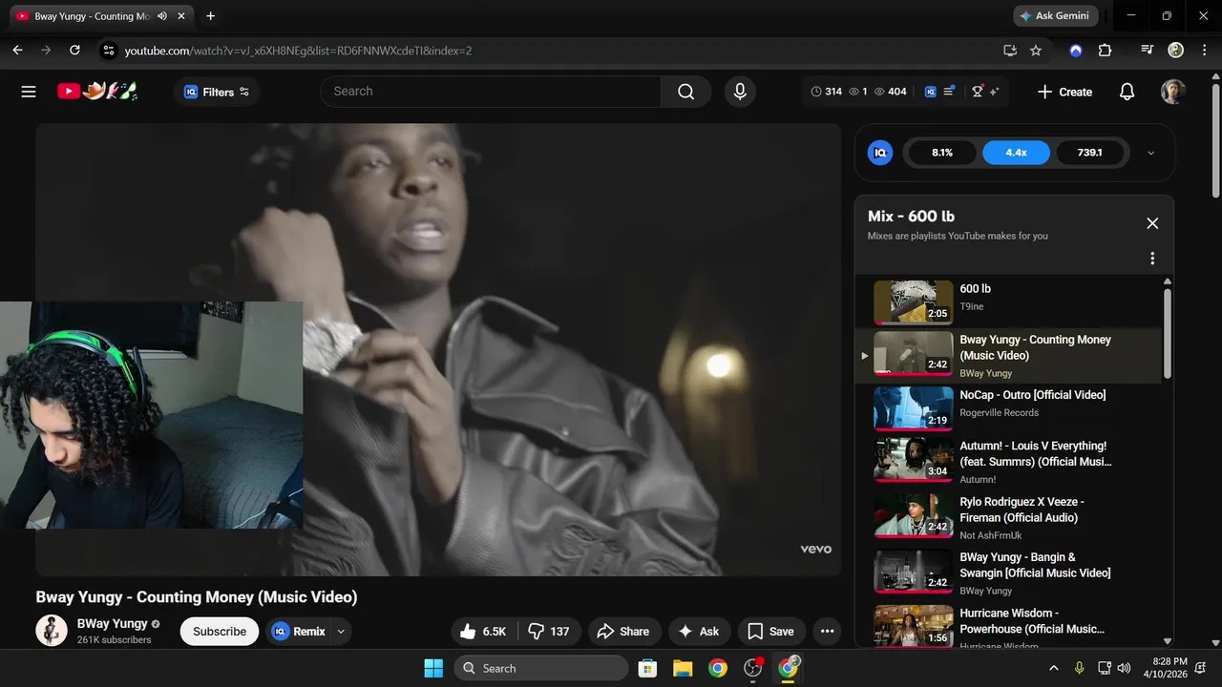
Task: Play BWay Yungy - Bangin & Swangin video
Action: pyautogui.click(x=1007, y=572)
